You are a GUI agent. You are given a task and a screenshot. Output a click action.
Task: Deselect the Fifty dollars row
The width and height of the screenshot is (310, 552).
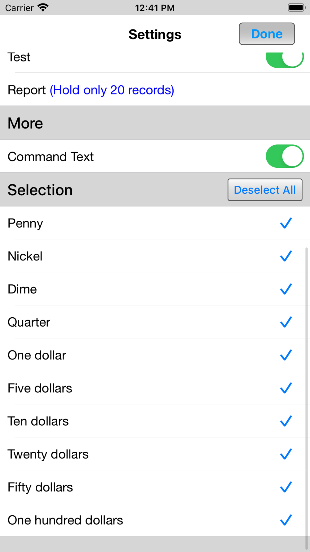point(155,487)
